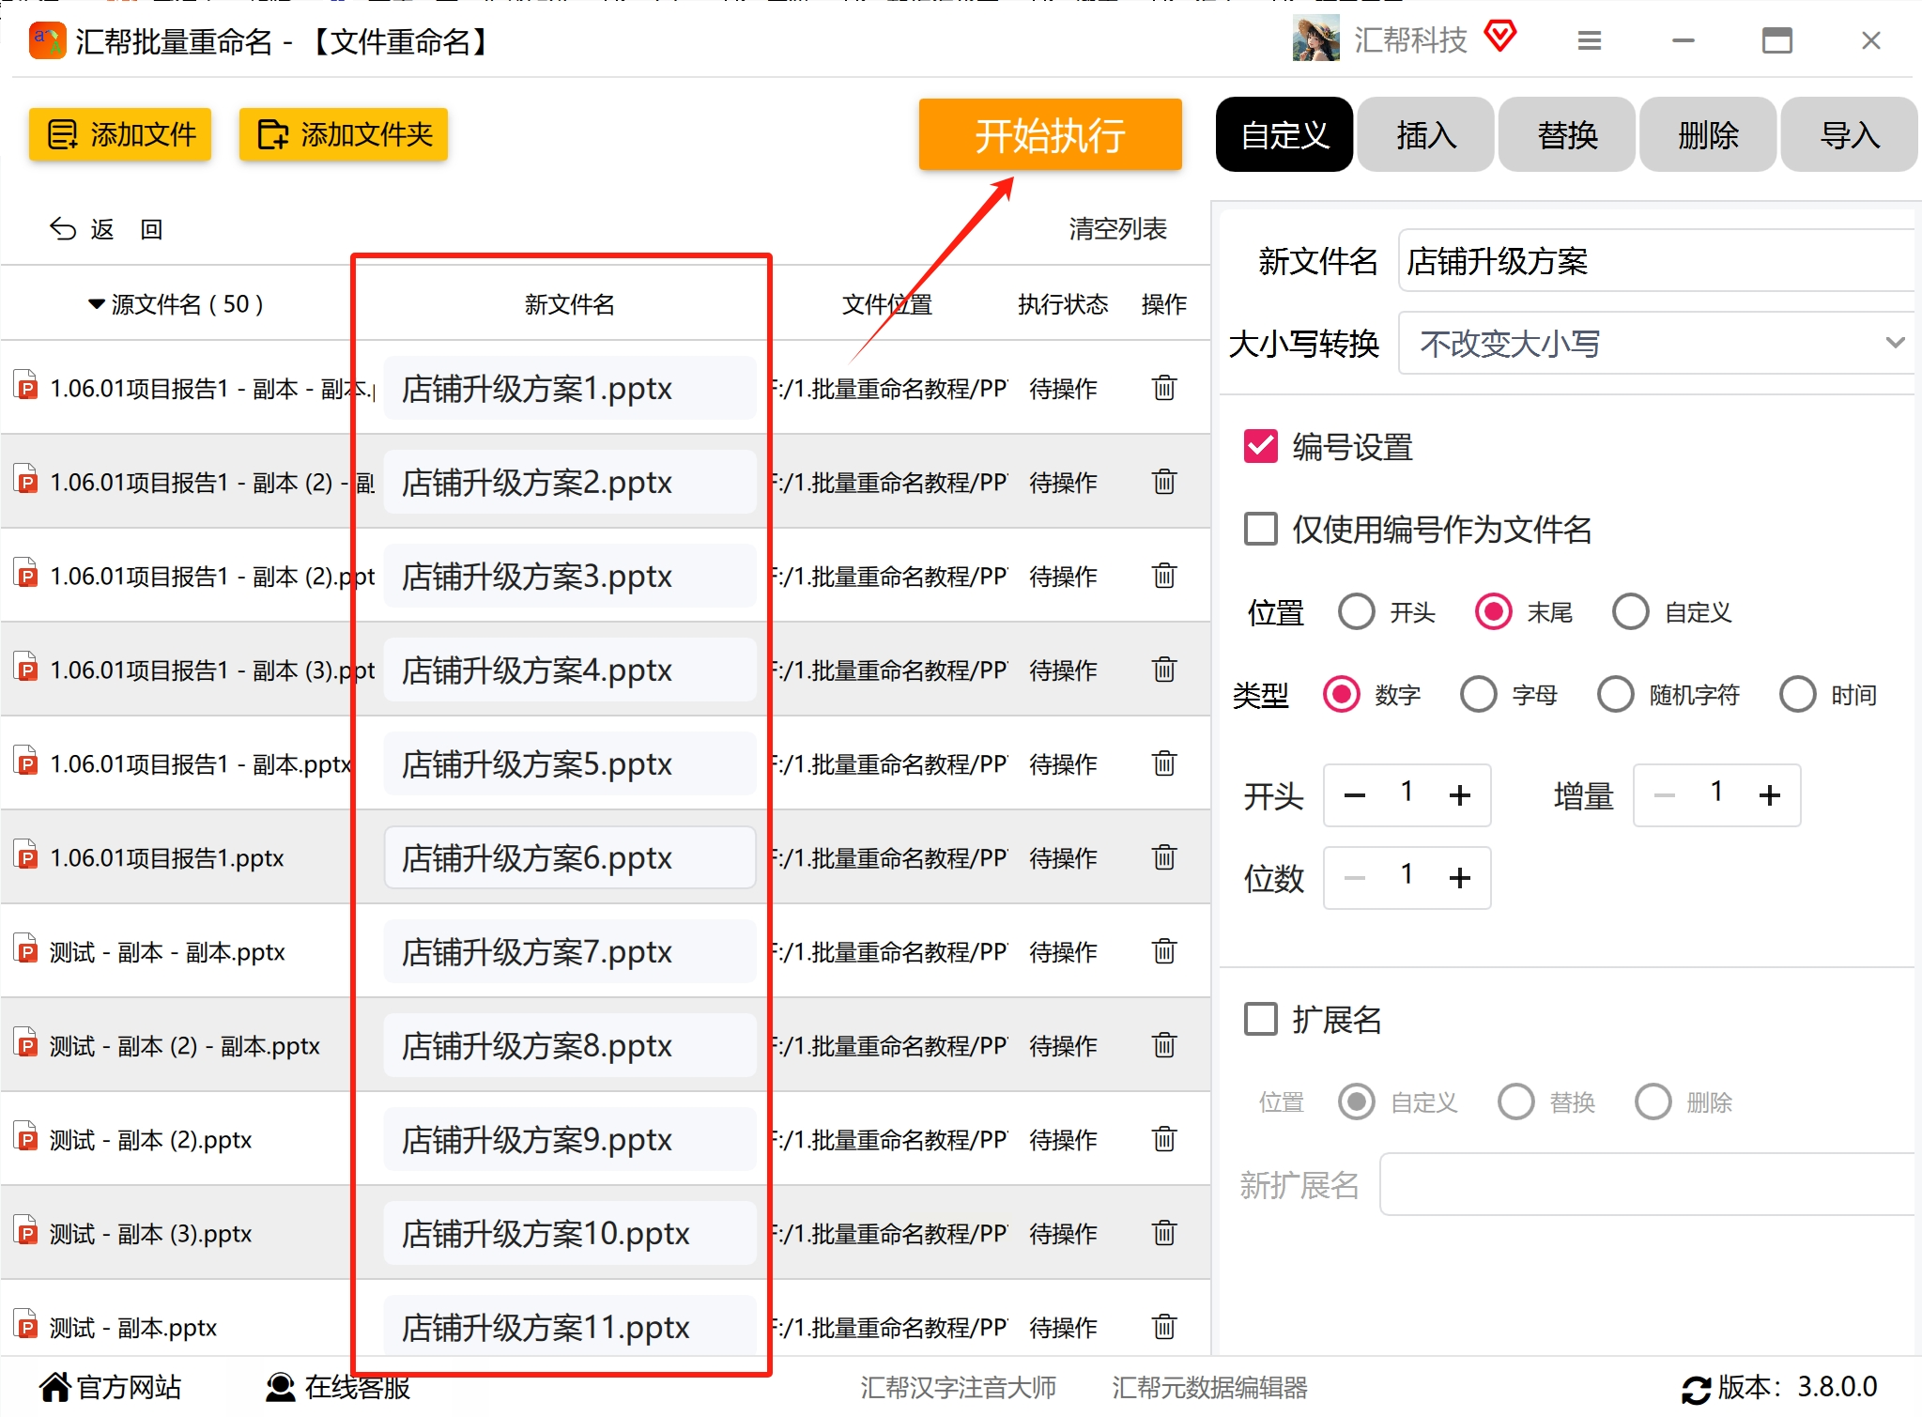Image resolution: width=1922 pixels, height=1417 pixels.
Task: Collapse the 源文件名 (50) column sort arrow
Action: click(96, 304)
